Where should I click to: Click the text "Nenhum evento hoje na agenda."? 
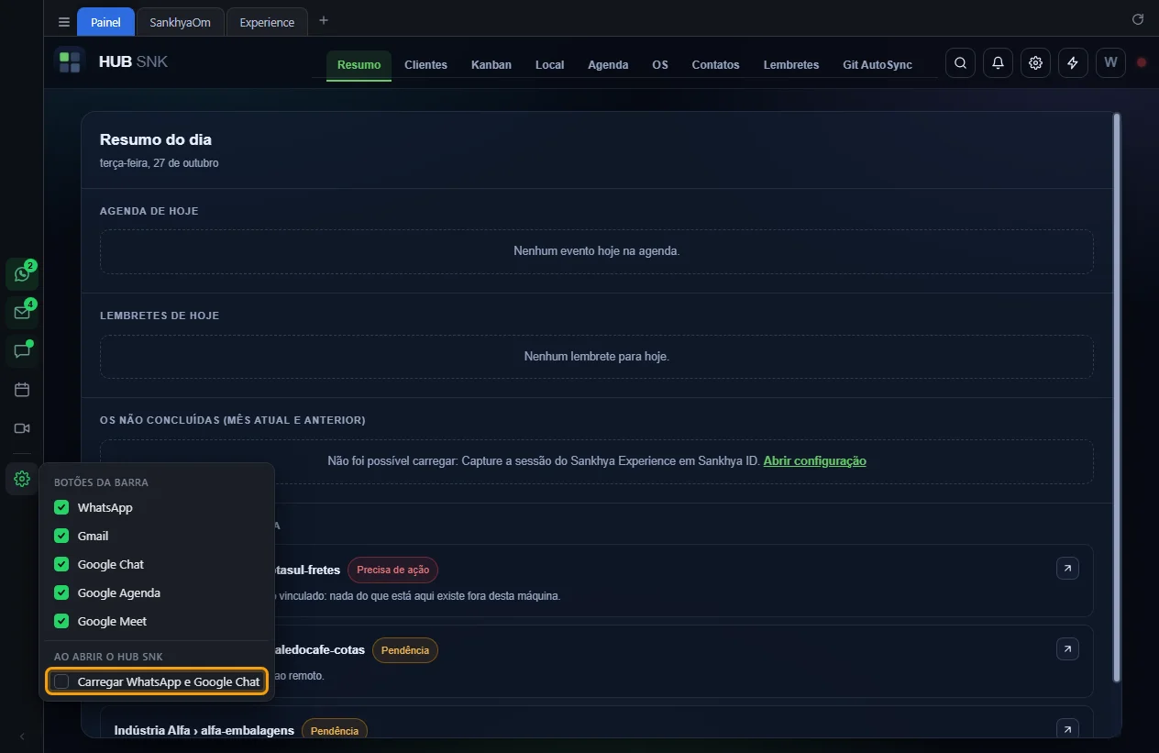click(x=597, y=251)
